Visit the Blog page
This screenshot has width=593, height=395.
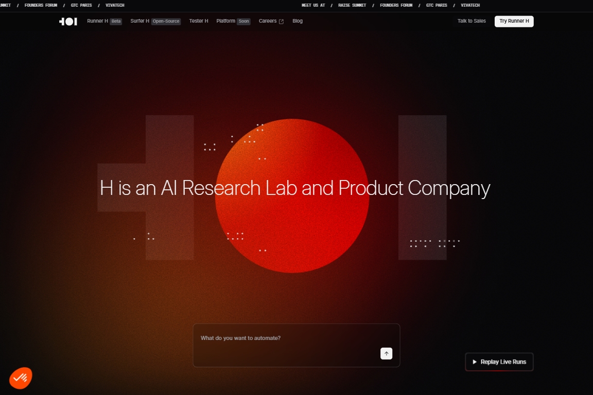click(298, 21)
